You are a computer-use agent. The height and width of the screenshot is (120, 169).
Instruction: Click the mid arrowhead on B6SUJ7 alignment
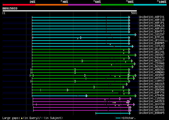[x=82, y=61]
